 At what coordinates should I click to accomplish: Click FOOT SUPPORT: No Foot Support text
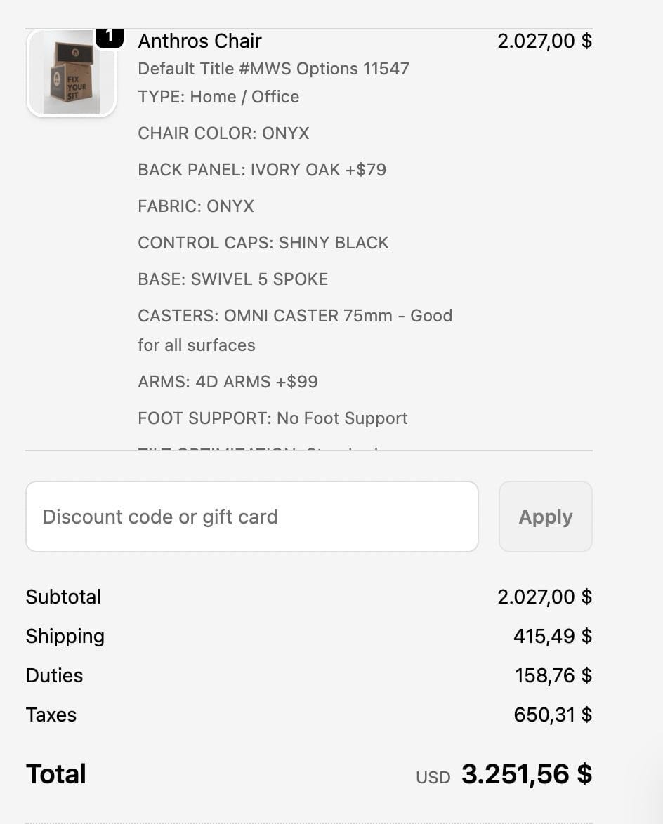(273, 418)
